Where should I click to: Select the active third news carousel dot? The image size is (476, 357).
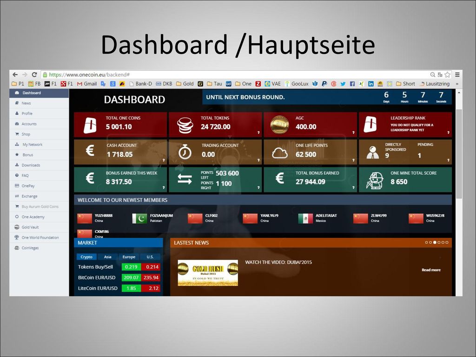435,243
